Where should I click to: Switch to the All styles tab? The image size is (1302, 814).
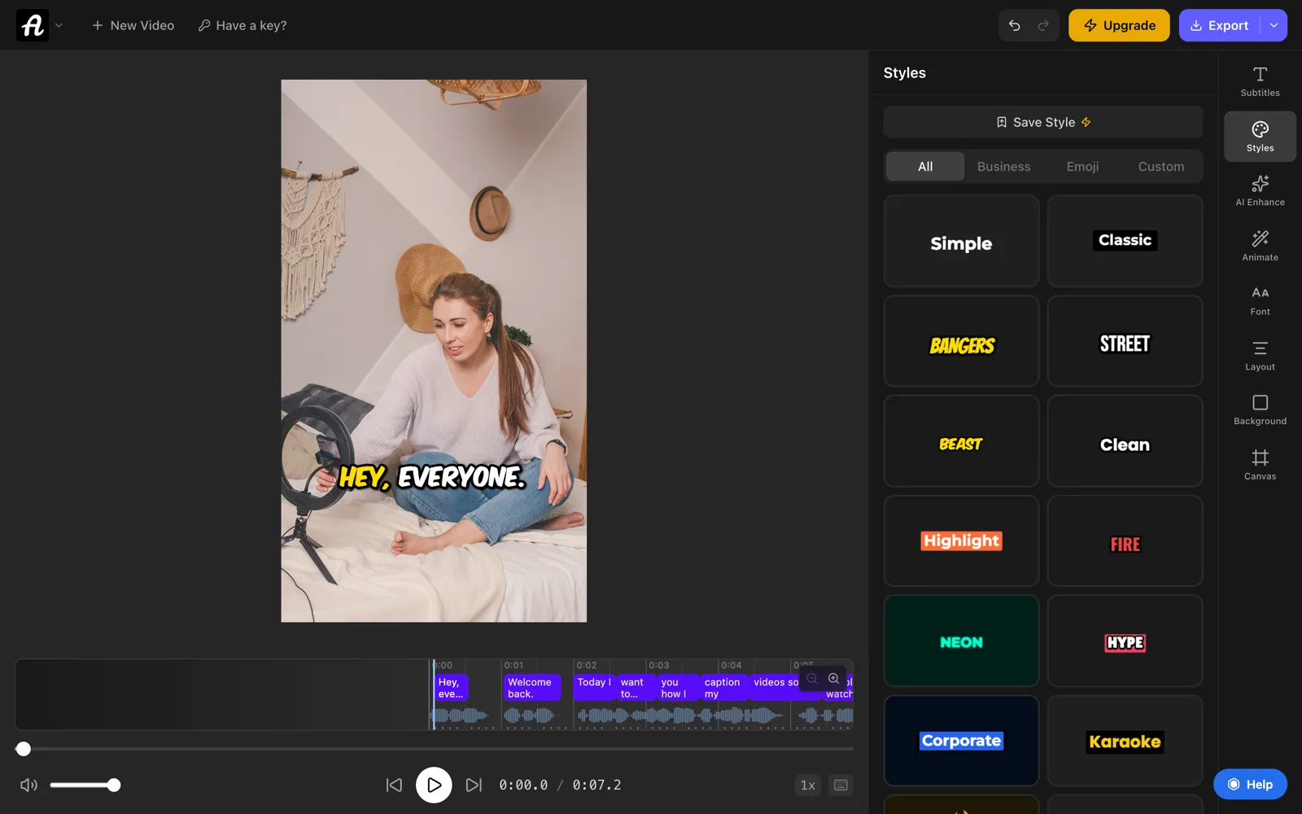point(925,166)
